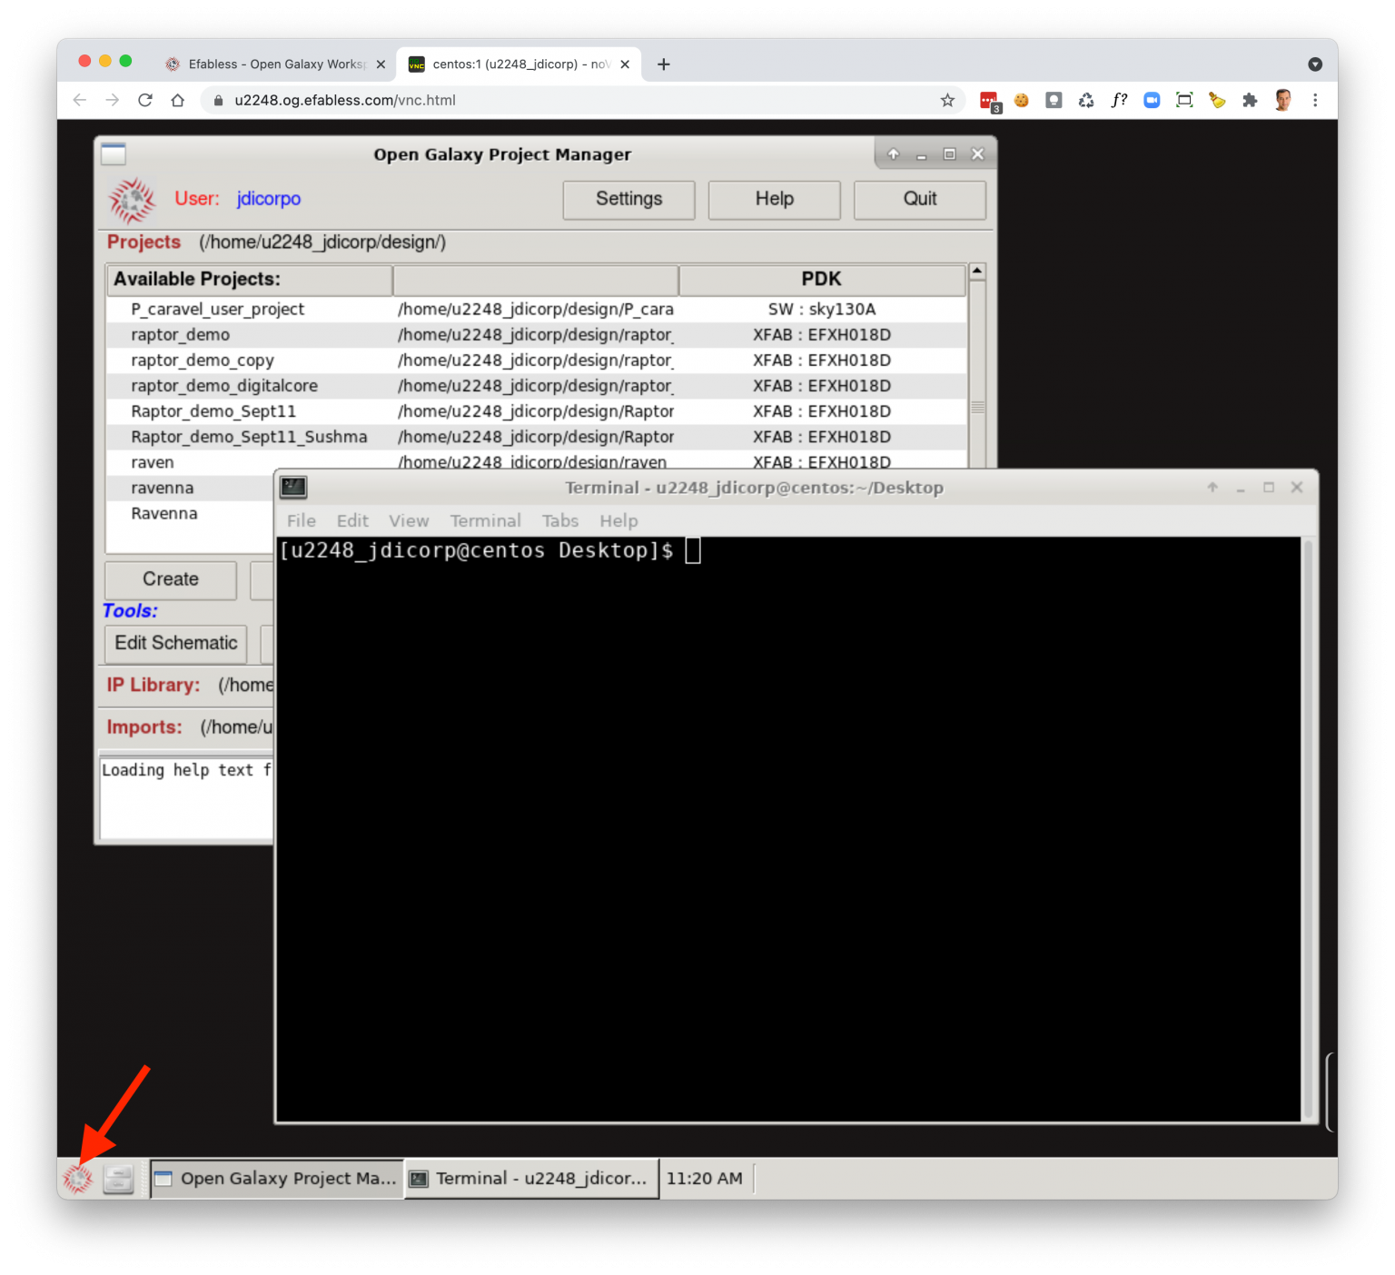
Task: Select the raptor_demo_copy project
Action: pos(537,361)
